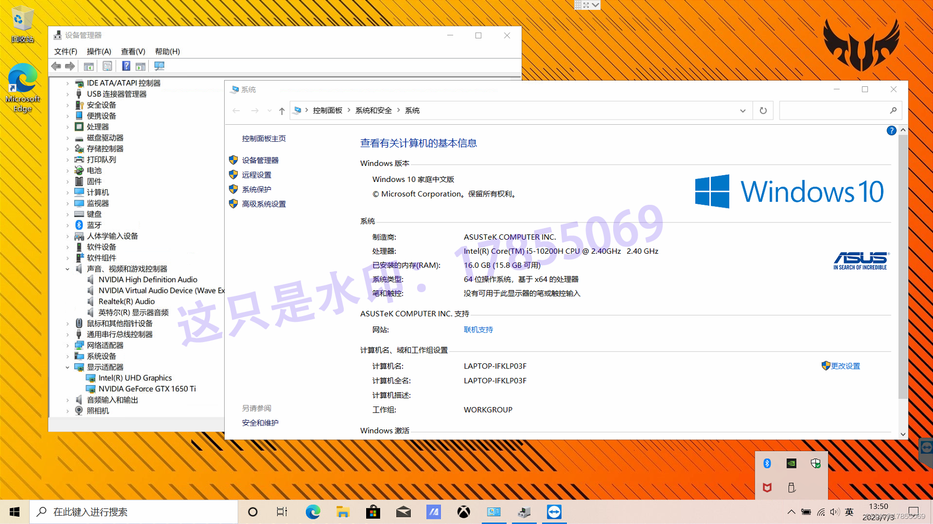
Task: Open the address bar history dropdown arrow
Action: pyautogui.click(x=743, y=110)
